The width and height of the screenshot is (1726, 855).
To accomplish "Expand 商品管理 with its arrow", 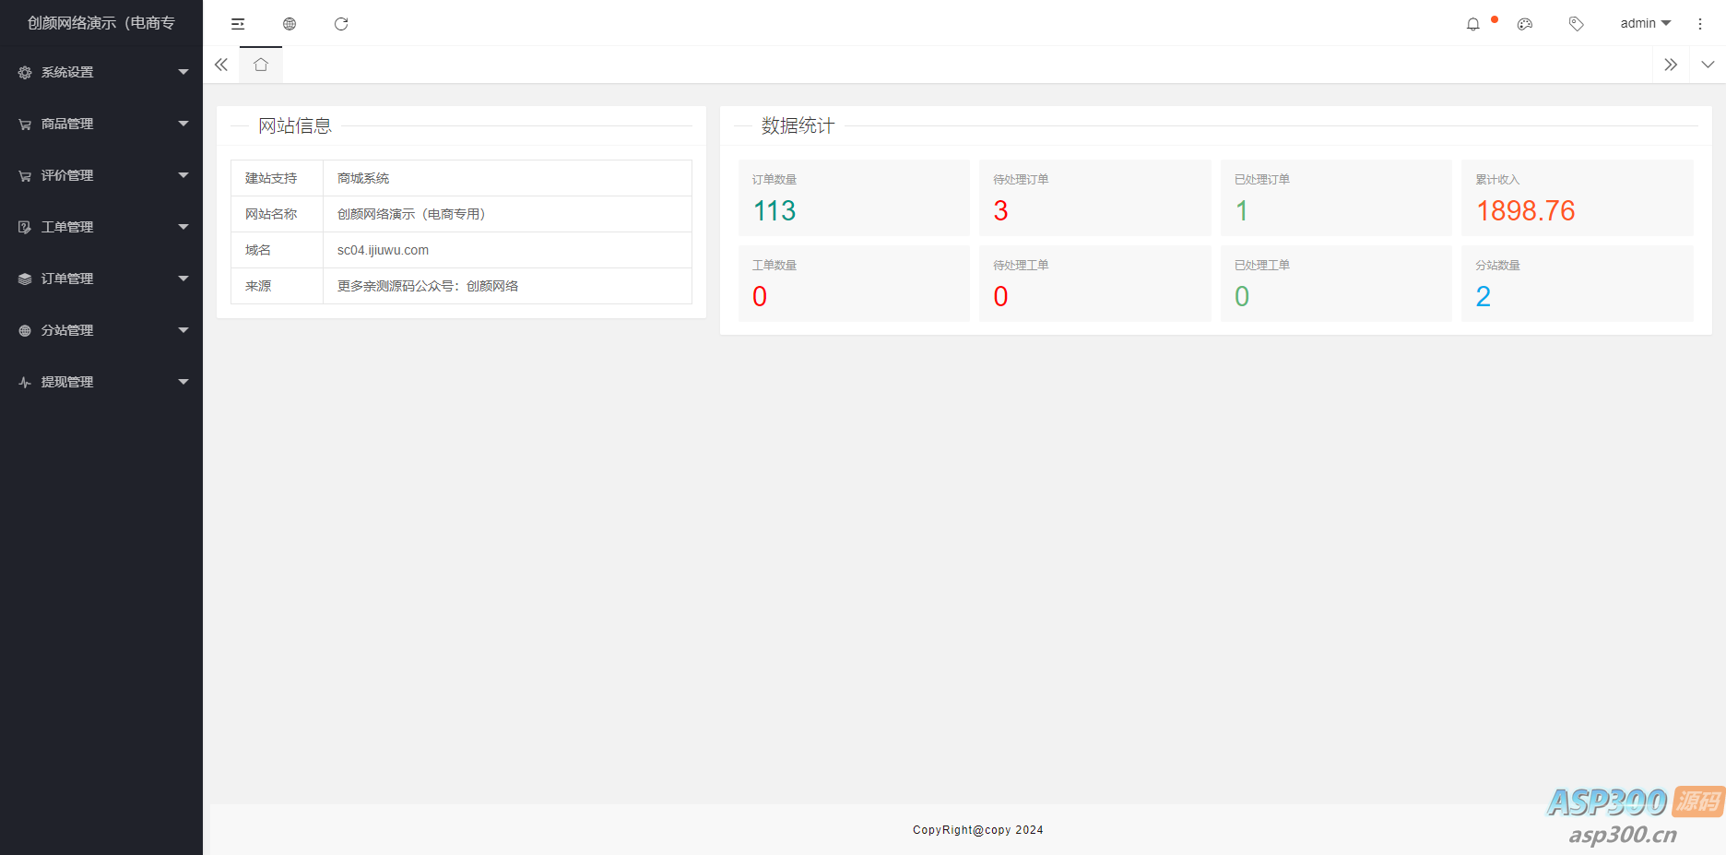I will [183, 124].
